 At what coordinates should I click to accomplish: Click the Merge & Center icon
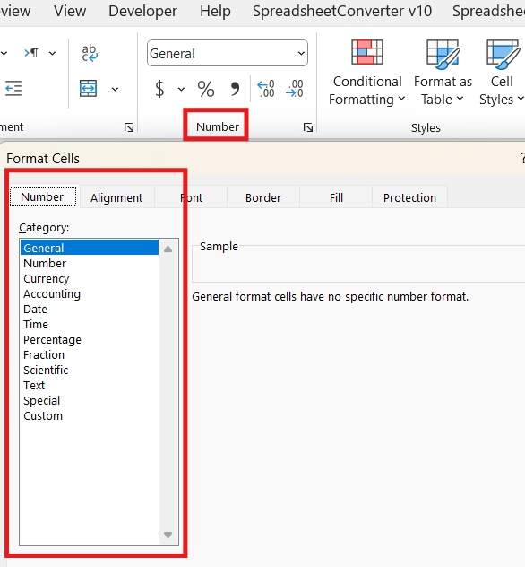[88, 89]
